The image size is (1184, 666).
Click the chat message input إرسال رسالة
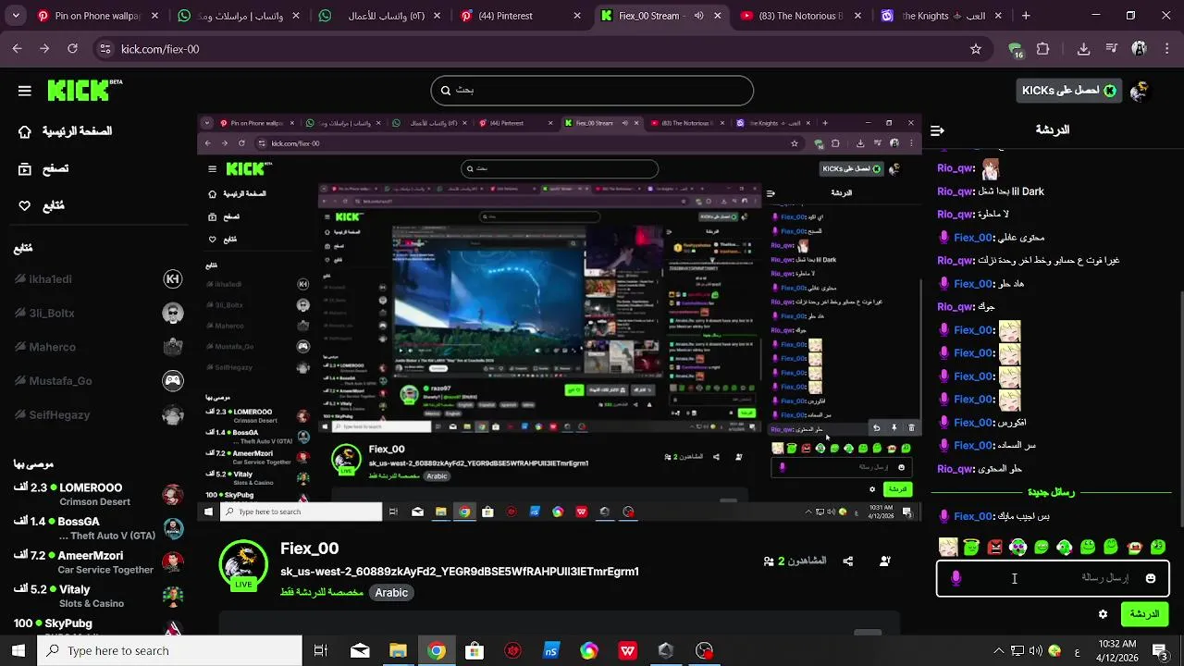(x=1053, y=578)
